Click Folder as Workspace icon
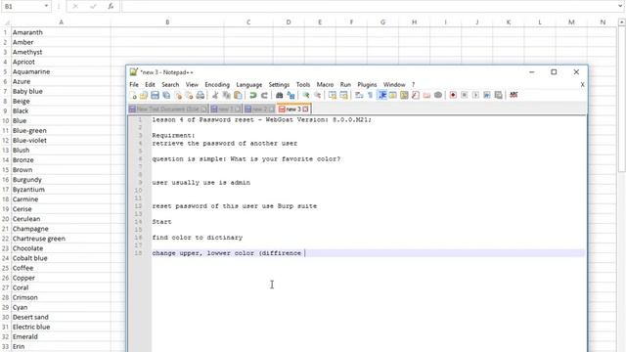The width and height of the screenshot is (626, 352). (426, 95)
